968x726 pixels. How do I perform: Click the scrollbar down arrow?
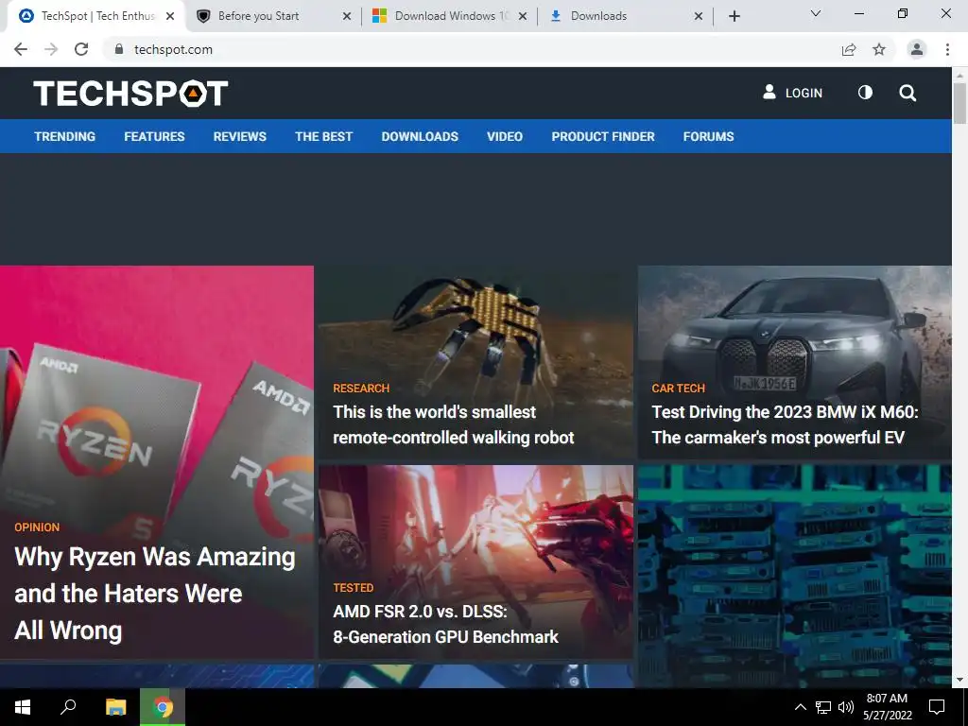(960, 680)
